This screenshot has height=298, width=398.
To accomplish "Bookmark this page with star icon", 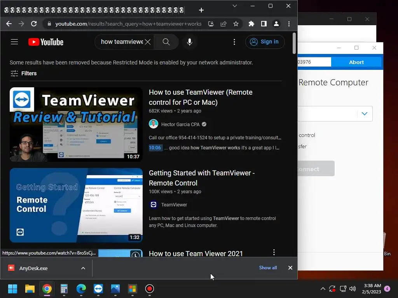I will [236, 24].
